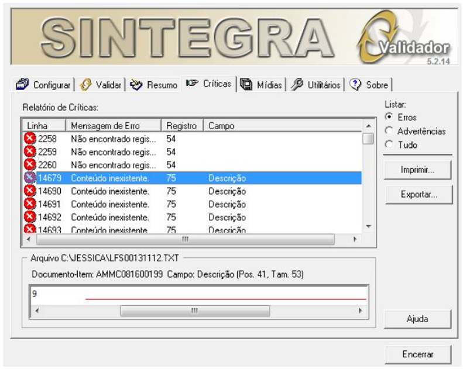Click the critiques list scroll-down arrow

point(369,226)
